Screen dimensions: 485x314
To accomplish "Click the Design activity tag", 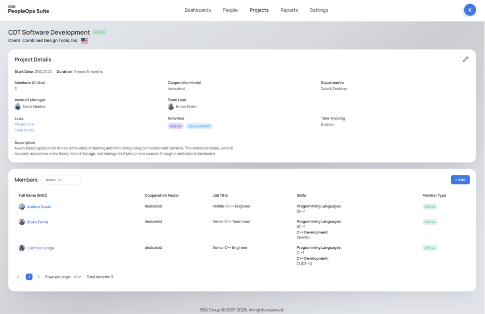I will point(176,126).
